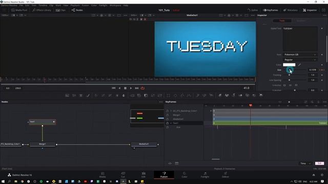Play the composition in reverse
328x184 pixels.
point(119,88)
